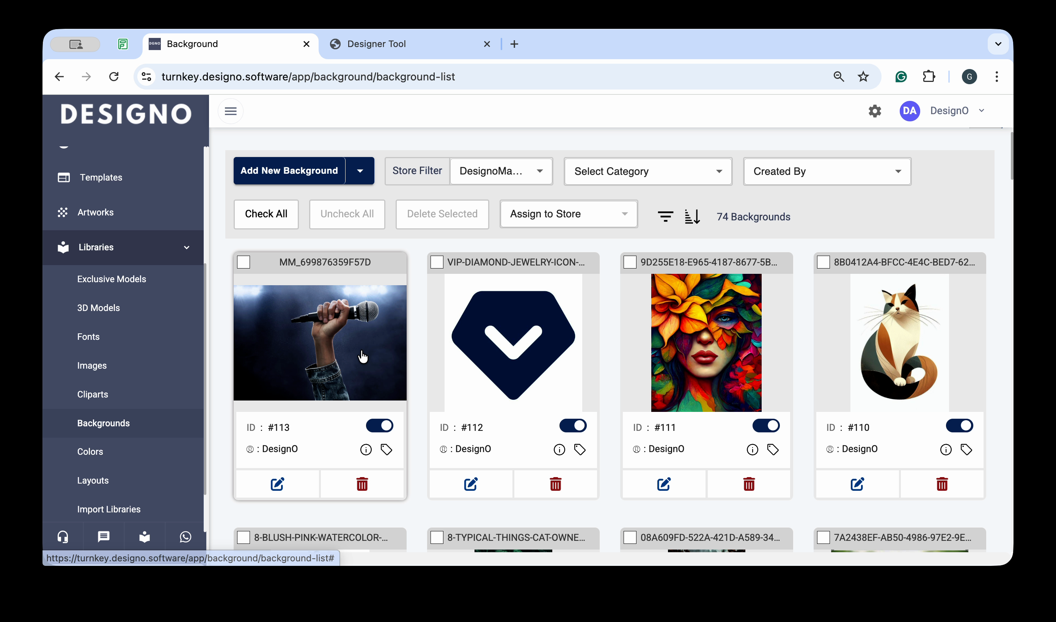Click the Add New Background button

click(289, 171)
